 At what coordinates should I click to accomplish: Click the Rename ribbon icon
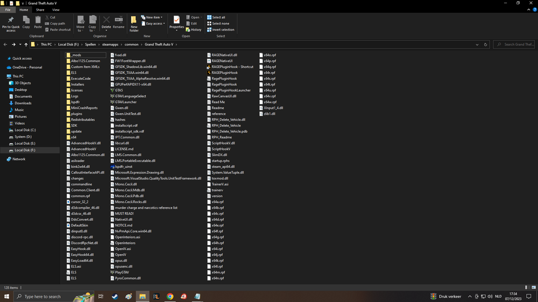click(x=119, y=22)
